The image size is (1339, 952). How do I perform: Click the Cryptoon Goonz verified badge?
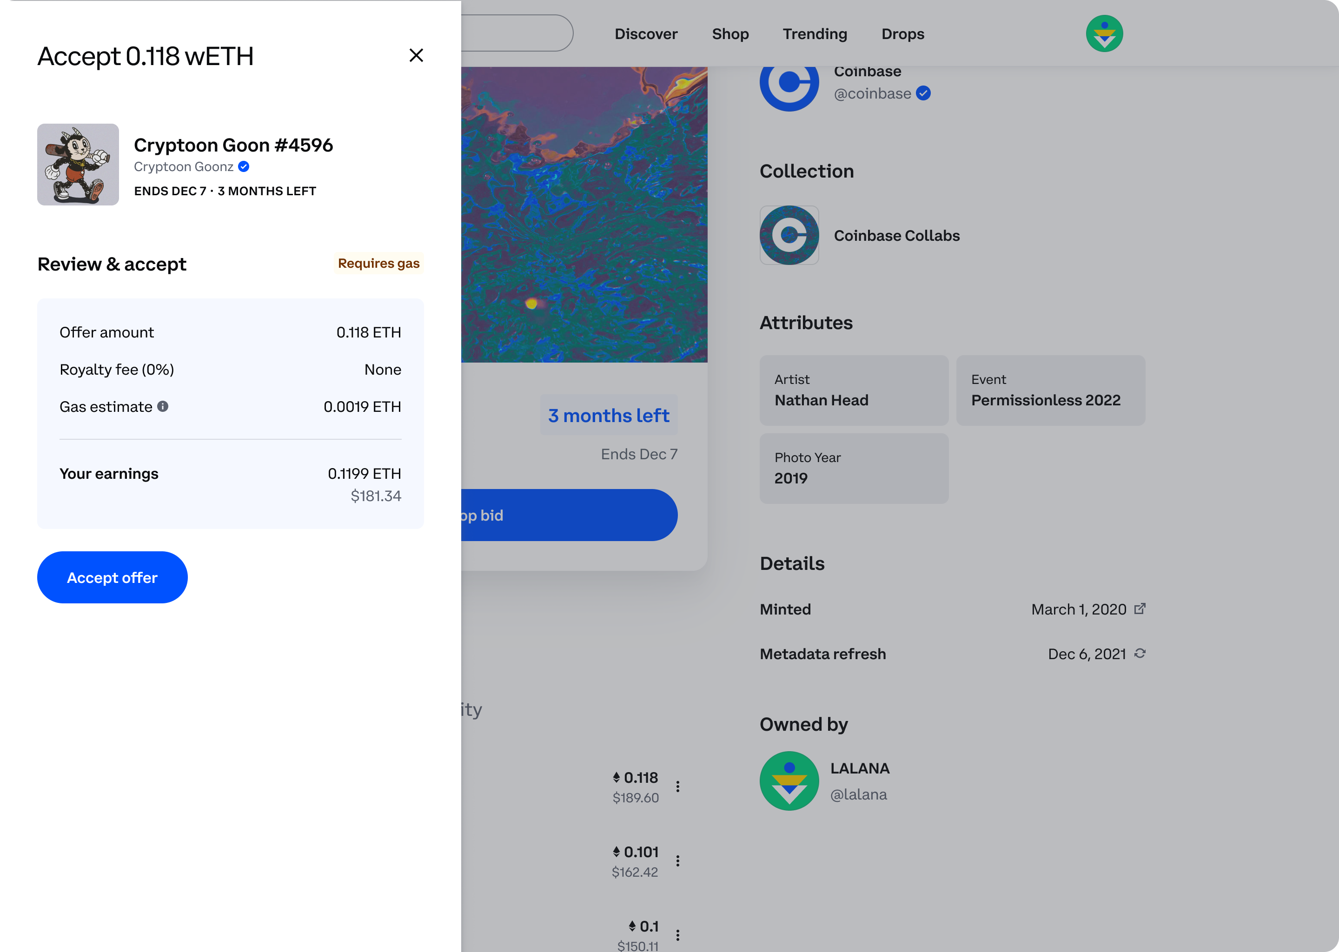pos(244,166)
